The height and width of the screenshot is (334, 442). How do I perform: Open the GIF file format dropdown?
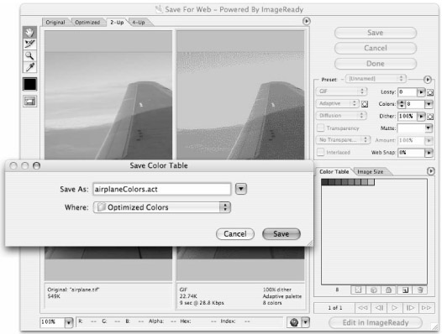tap(341, 91)
